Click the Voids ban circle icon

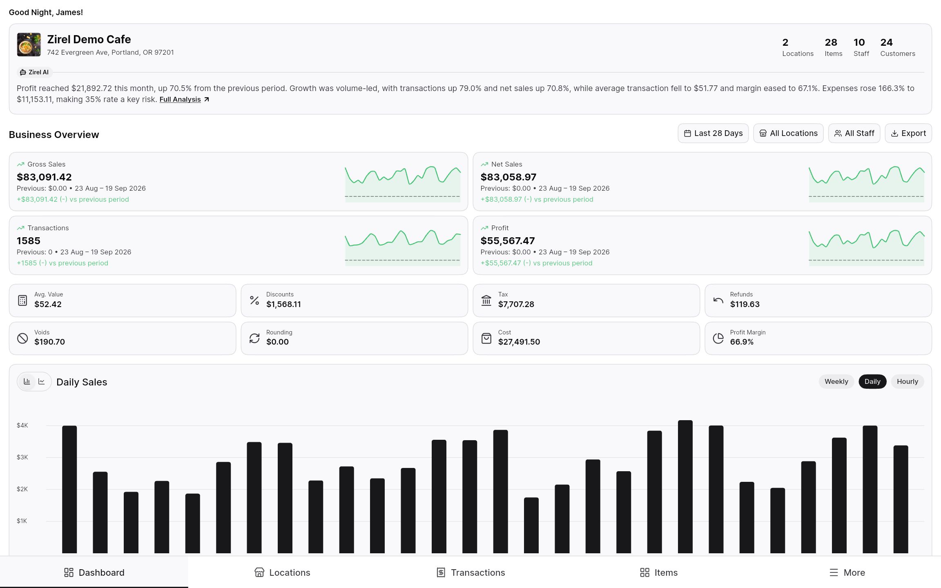pyautogui.click(x=22, y=338)
